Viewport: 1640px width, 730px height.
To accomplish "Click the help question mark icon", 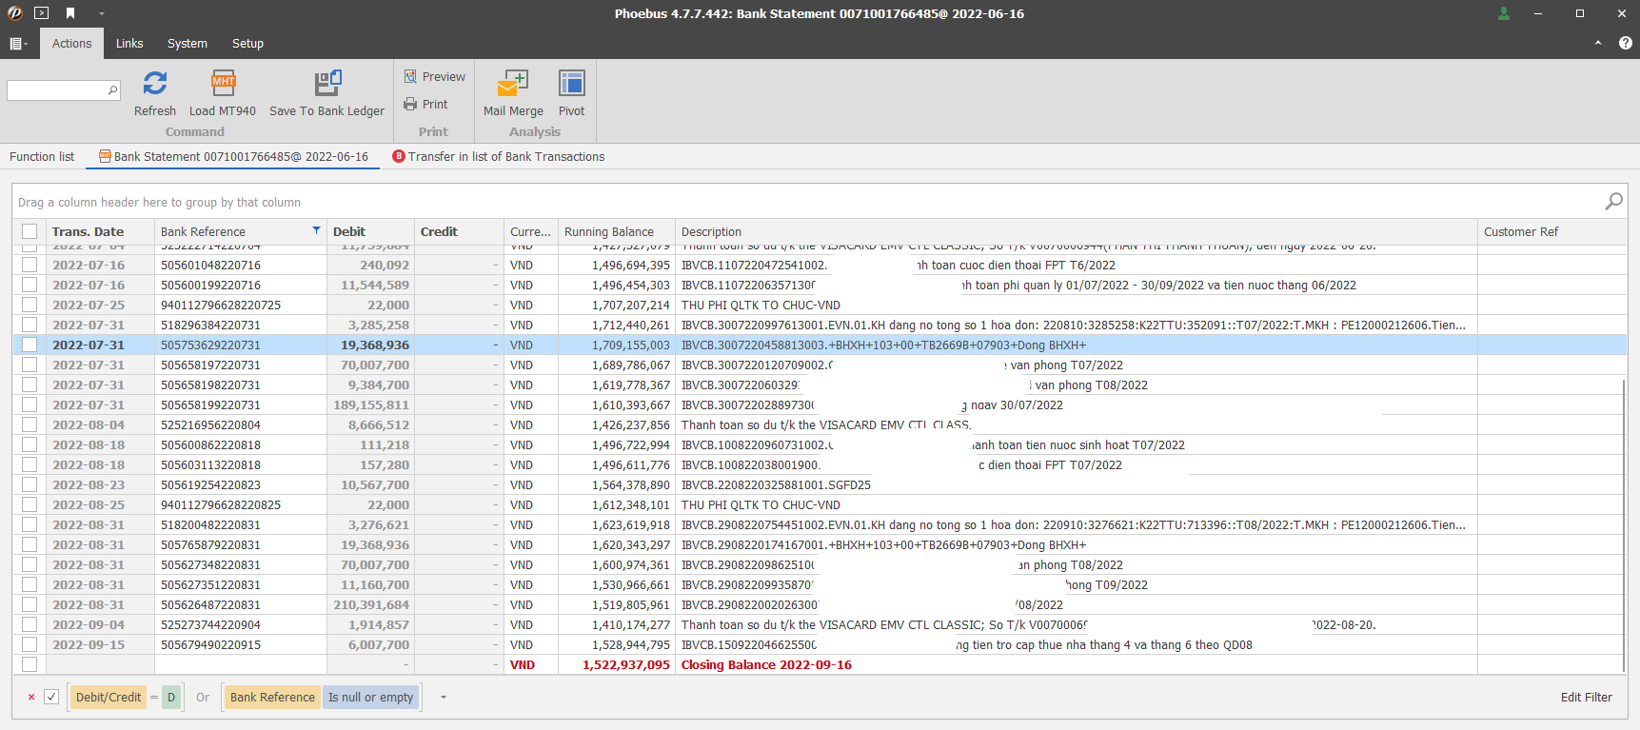I will [1626, 43].
